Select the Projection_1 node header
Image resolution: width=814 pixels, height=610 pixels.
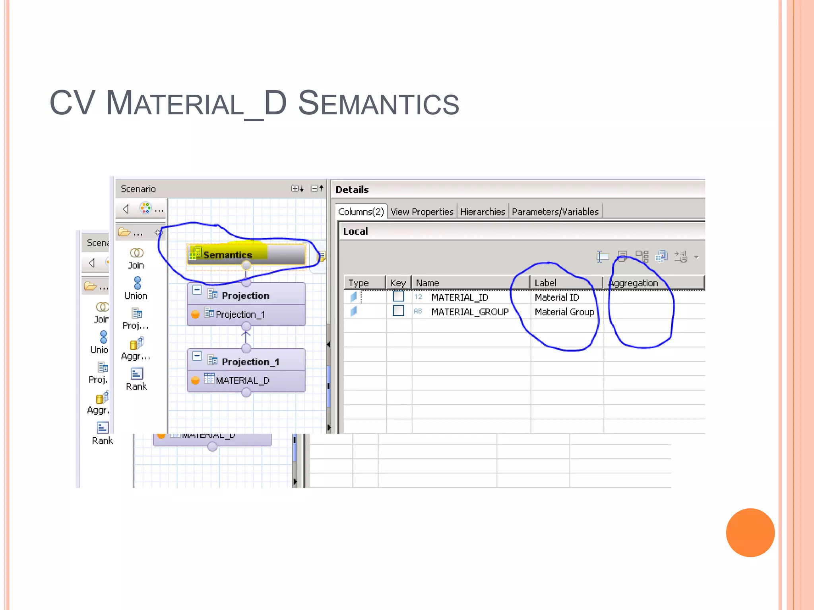coord(246,360)
